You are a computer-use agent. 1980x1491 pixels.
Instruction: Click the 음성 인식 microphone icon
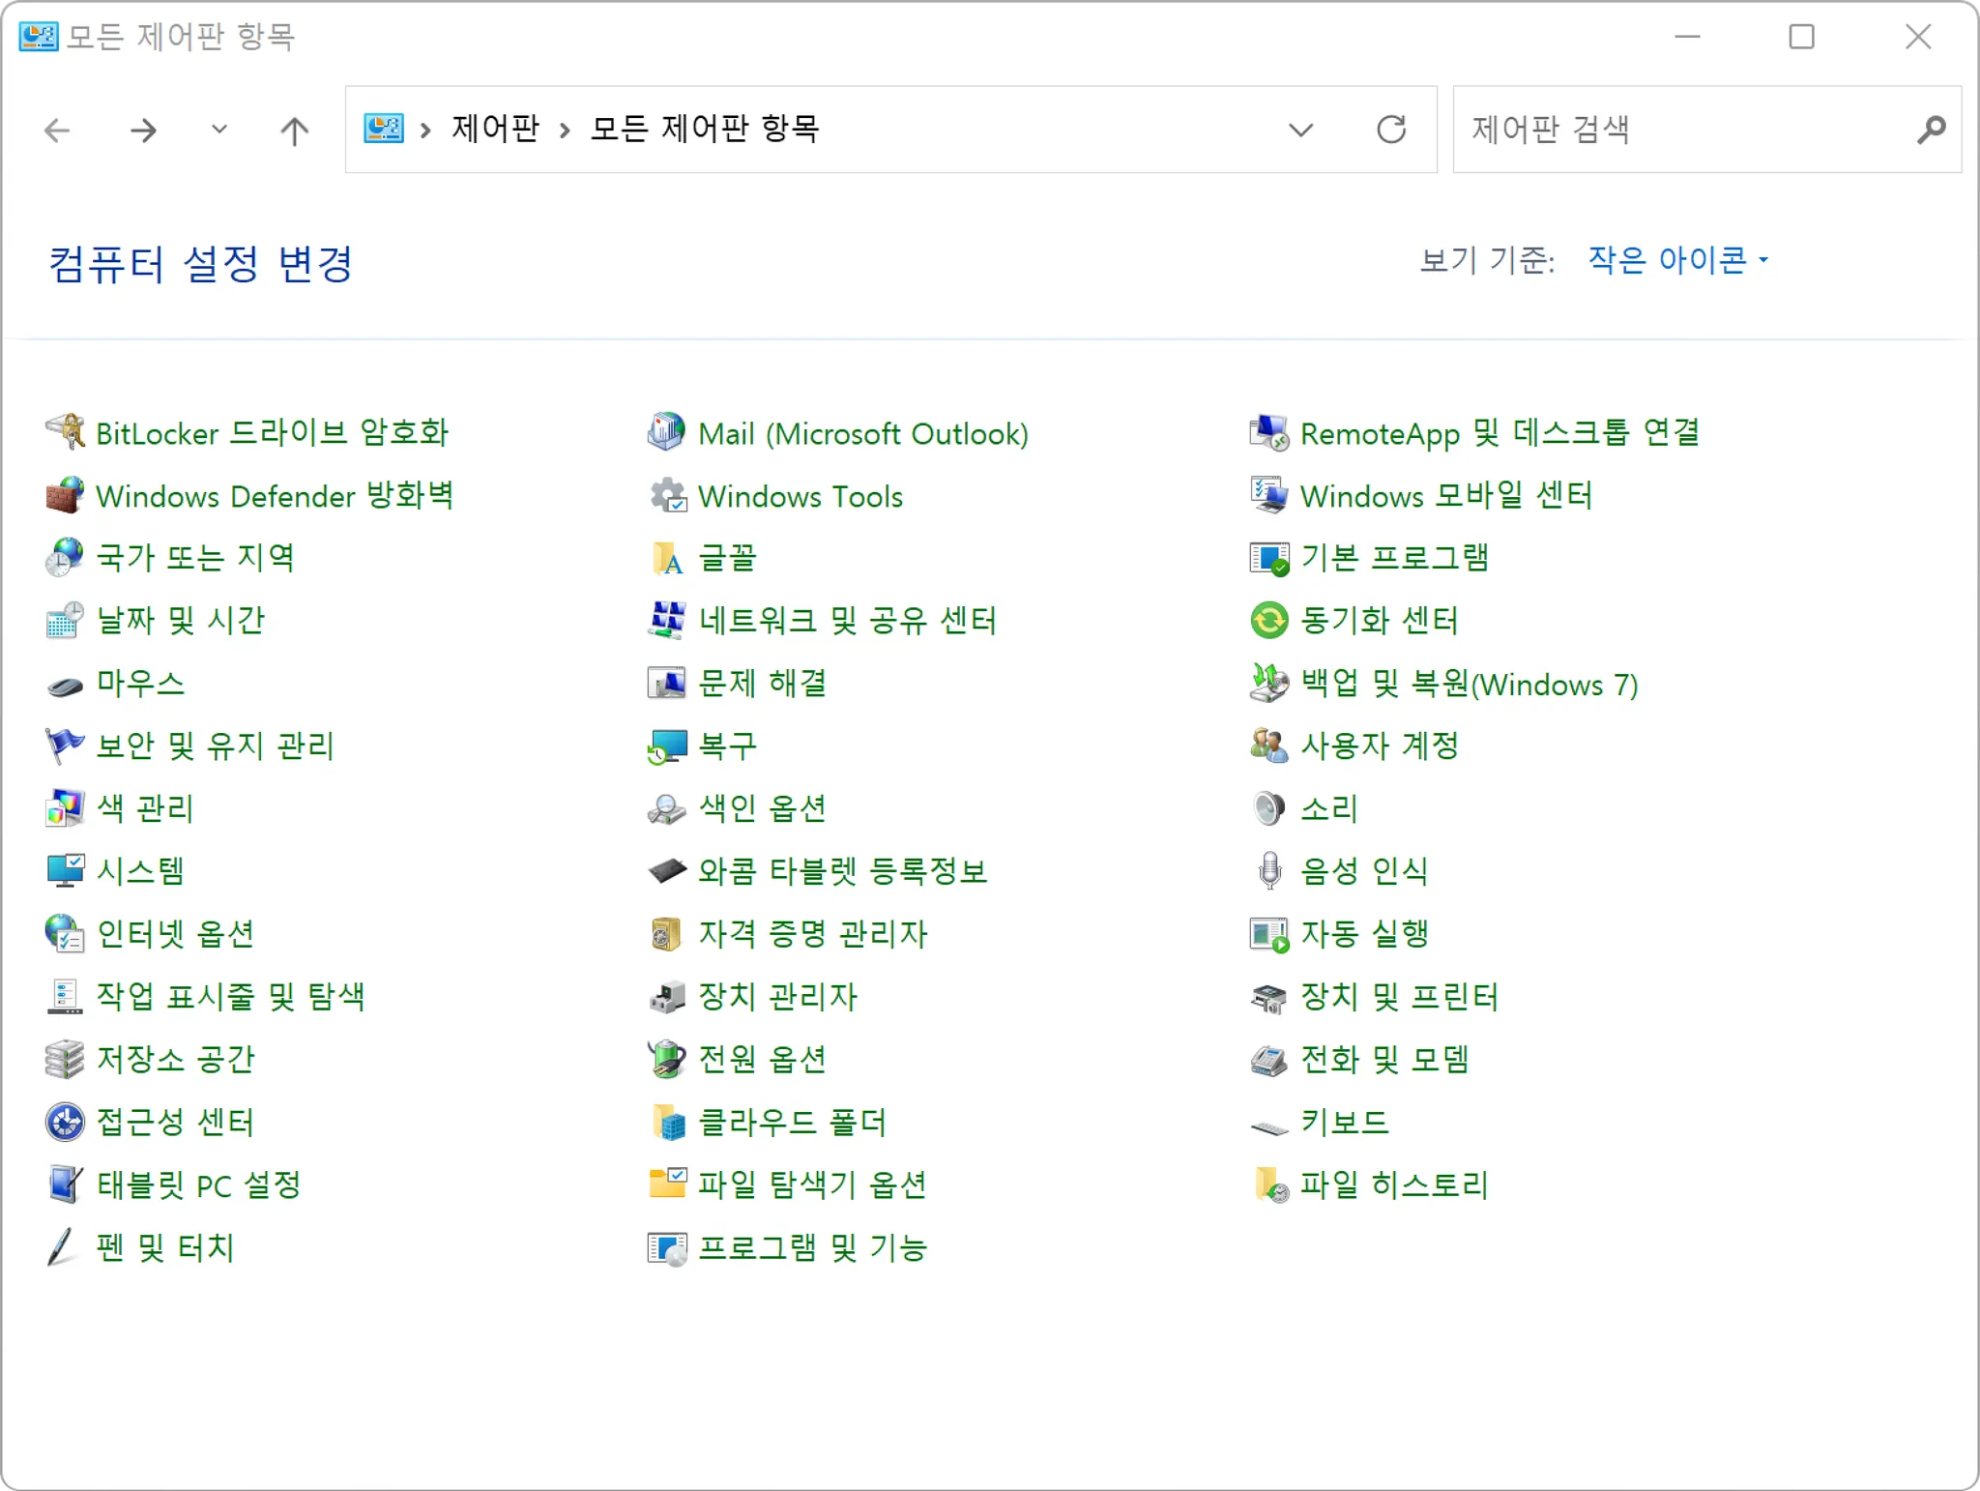click(1268, 870)
